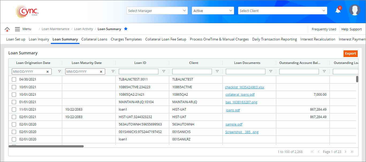Open the collateral_loans.pdf document link
Viewport: 366px width, 162px height.
click(x=240, y=95)
